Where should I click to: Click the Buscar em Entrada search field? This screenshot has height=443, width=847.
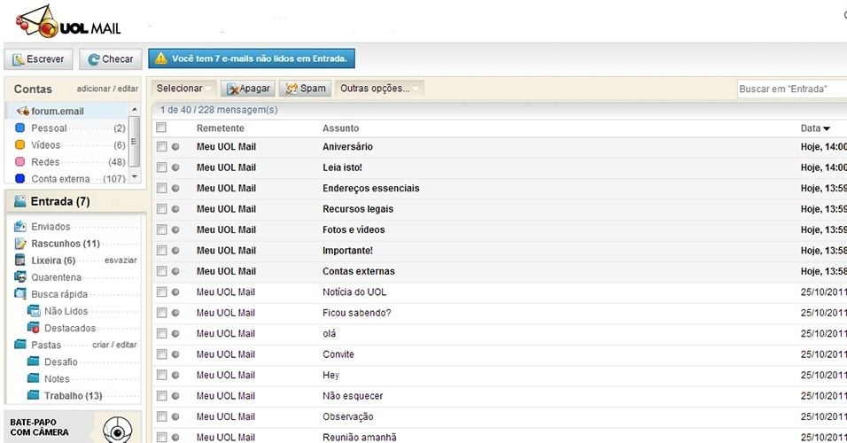click(790, 89)
